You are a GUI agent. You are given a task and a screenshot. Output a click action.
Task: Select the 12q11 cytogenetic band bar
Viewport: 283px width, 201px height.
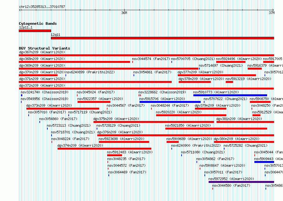pos(162,38)
